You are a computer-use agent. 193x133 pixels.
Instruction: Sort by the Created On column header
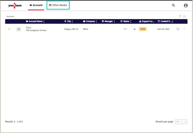click(x=165, y=21)
